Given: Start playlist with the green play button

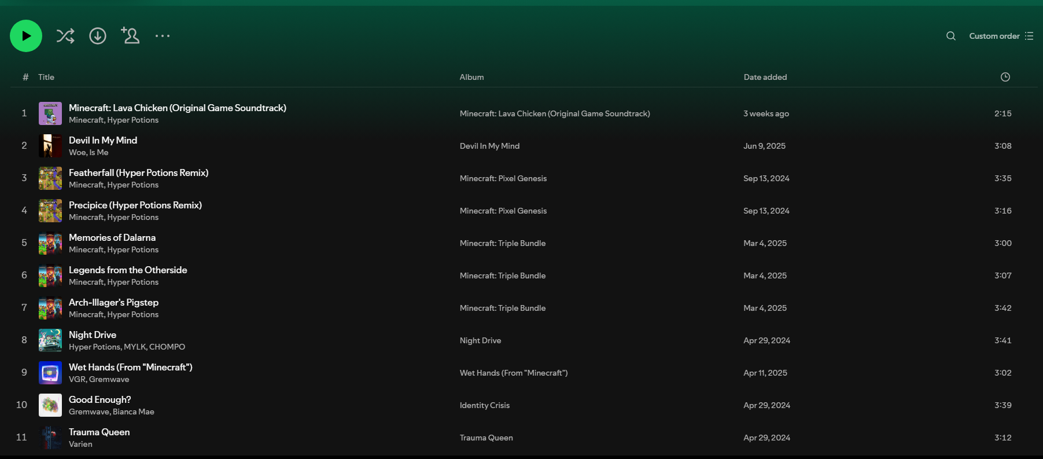Looking at the screenshot, I should (x=26, y=36).
